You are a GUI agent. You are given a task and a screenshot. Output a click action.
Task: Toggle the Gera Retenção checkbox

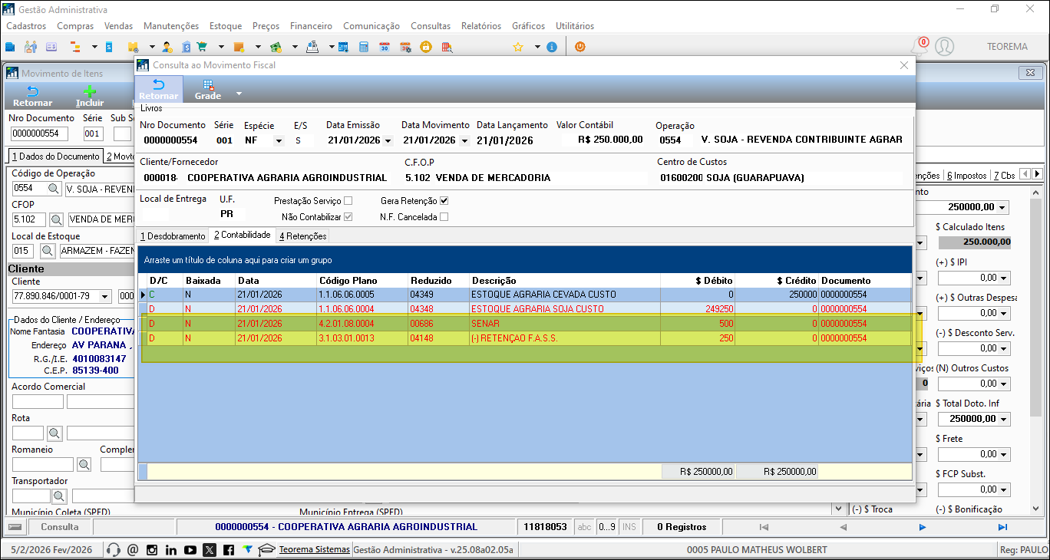(x=444, y=200)
